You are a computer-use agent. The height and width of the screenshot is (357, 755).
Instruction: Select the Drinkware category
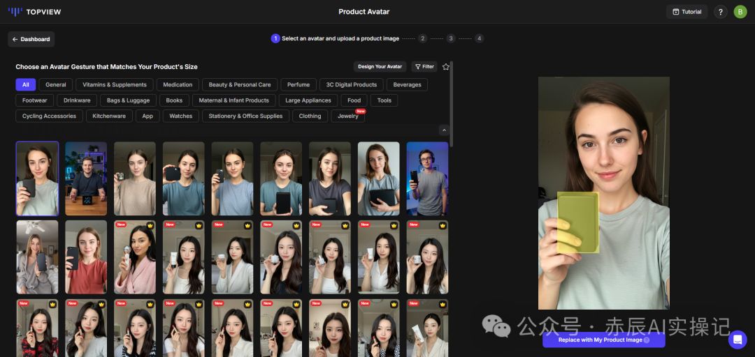(77, 100)
